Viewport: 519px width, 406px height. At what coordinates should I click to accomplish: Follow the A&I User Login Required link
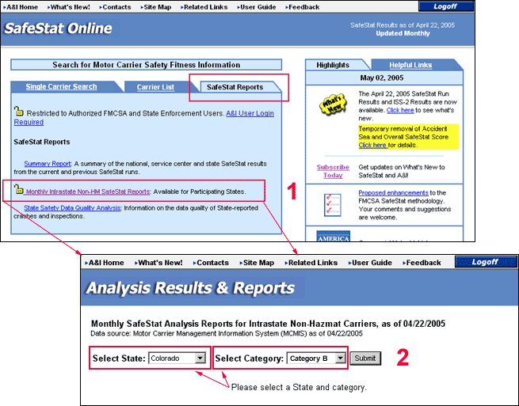[250, 113]
